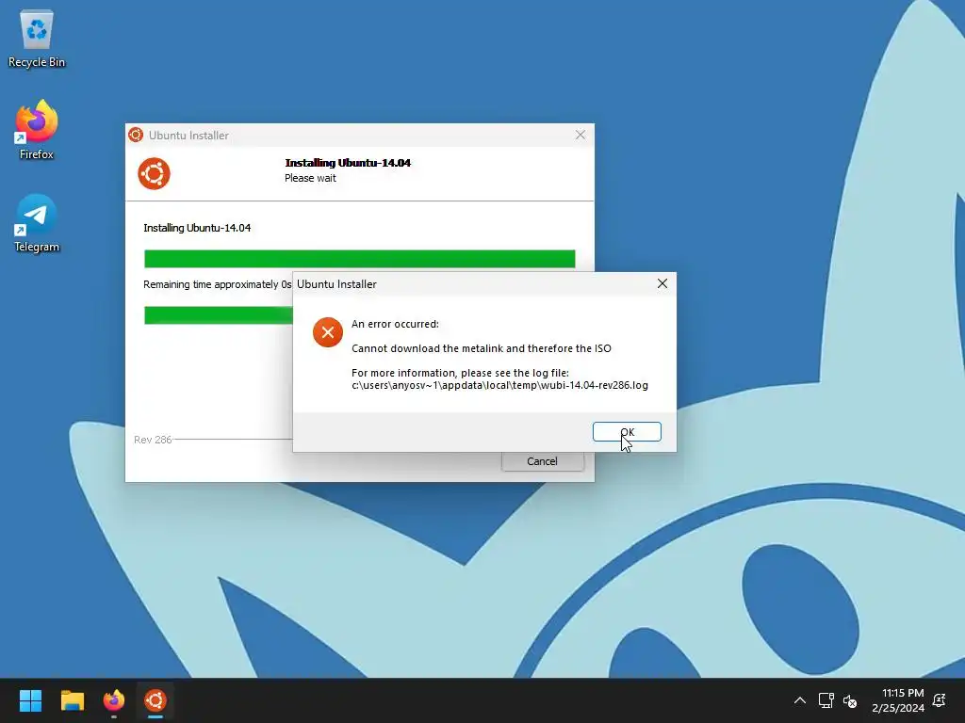The image size is (965, 723).
Task: Click the second green progress bar
Action: pyautogui.click(x=218, y=314)
